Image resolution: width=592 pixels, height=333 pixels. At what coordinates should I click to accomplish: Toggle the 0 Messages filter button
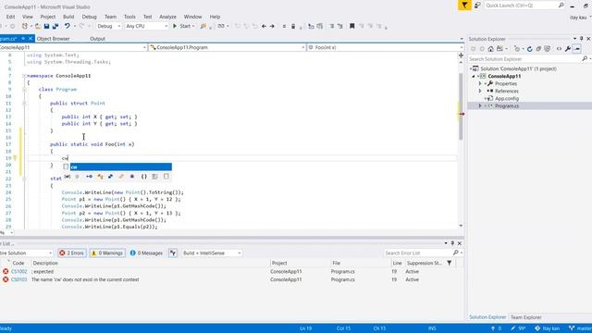pos(146,253)
